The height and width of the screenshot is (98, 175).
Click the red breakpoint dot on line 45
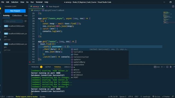coord(30,62)
